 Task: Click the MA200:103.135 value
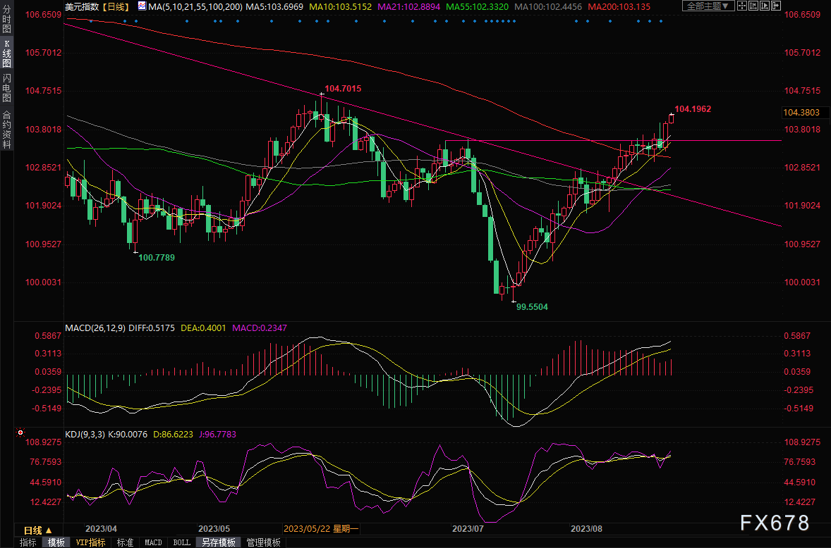[x=619, y=6]
